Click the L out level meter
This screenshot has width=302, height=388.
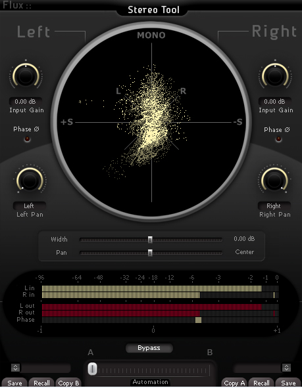160,307
